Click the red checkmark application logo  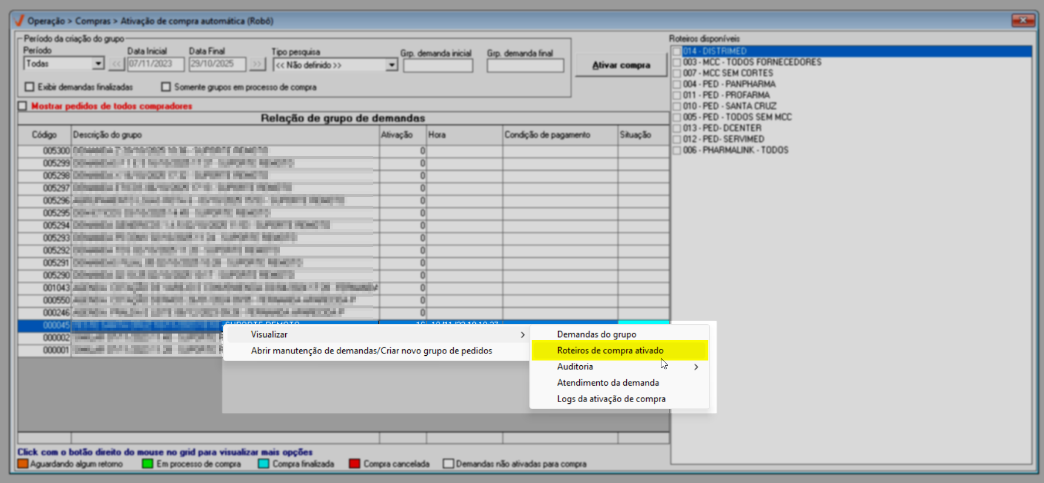click(19, 21)
